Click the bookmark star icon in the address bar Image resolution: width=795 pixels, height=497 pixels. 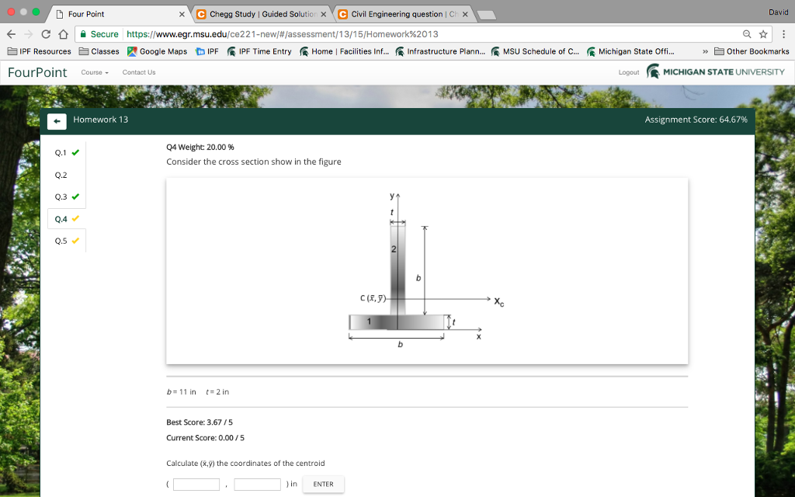point(762,34)
